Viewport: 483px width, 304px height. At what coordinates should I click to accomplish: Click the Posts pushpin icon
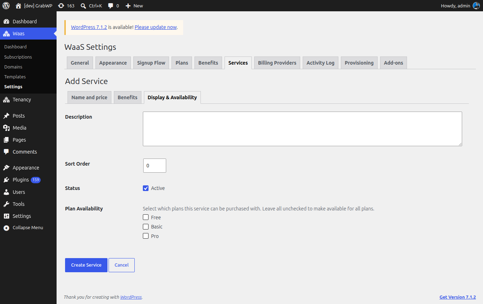(x=6, y=116)
